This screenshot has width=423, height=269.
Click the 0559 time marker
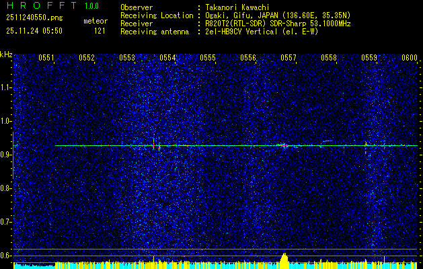[369, 58]
